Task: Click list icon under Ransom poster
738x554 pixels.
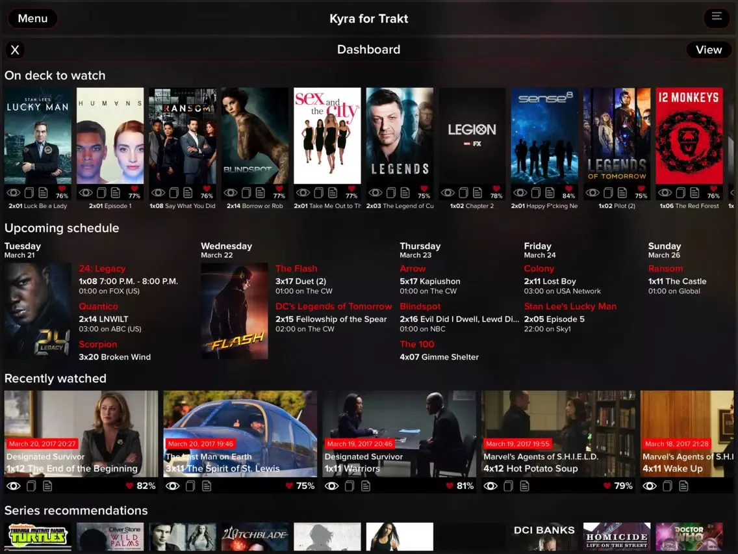Action: pos(188,192)
